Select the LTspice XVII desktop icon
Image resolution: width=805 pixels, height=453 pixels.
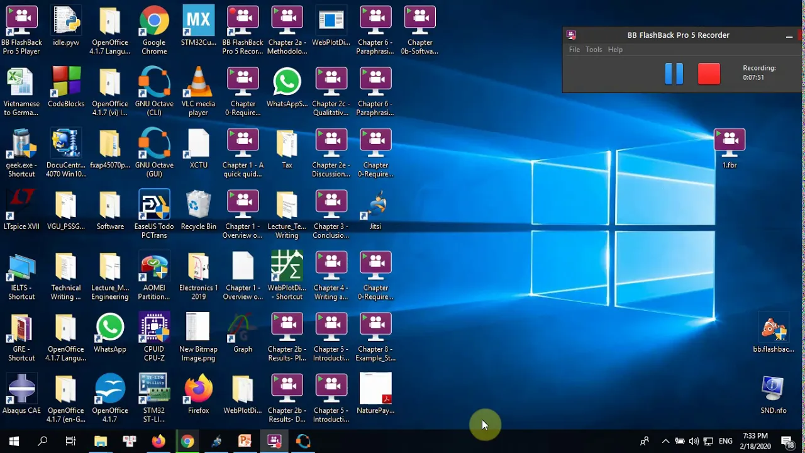[x=21, y=210]
